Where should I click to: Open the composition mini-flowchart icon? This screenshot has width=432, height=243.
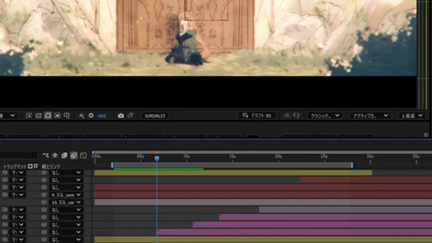[x=46, y=155]
